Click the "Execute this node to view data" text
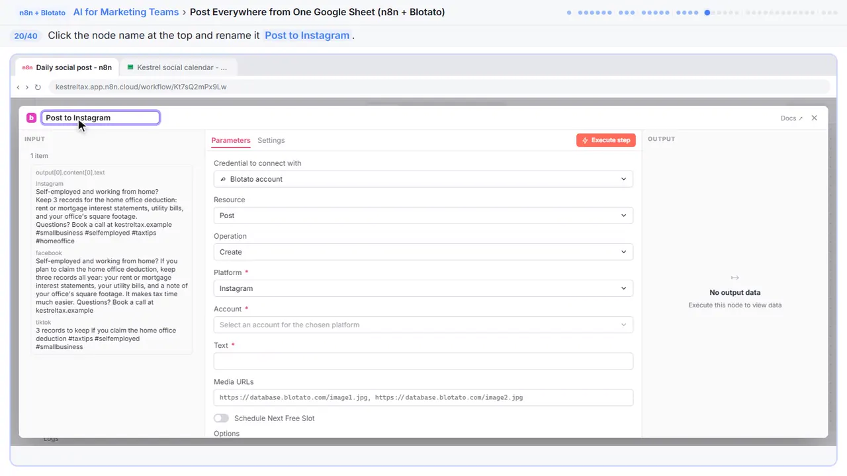The image size is (847, 476). point(735,305)
